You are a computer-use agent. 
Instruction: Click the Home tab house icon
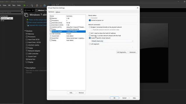tap(26, 10)
